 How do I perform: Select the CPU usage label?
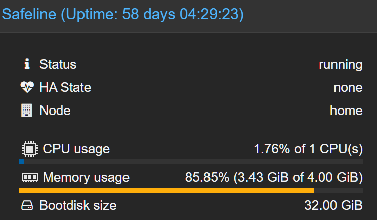pos(76,149)
